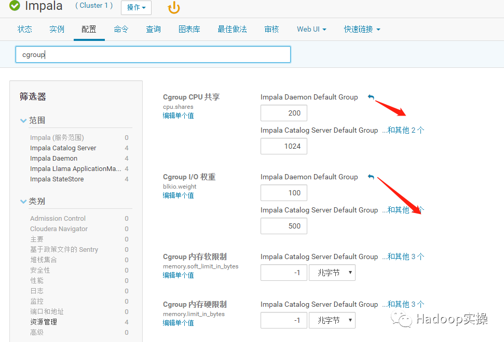Expand 和其他 3 个 for memory hard limit
The width and height of the screenshot is (504, 342).
point(403,304)
